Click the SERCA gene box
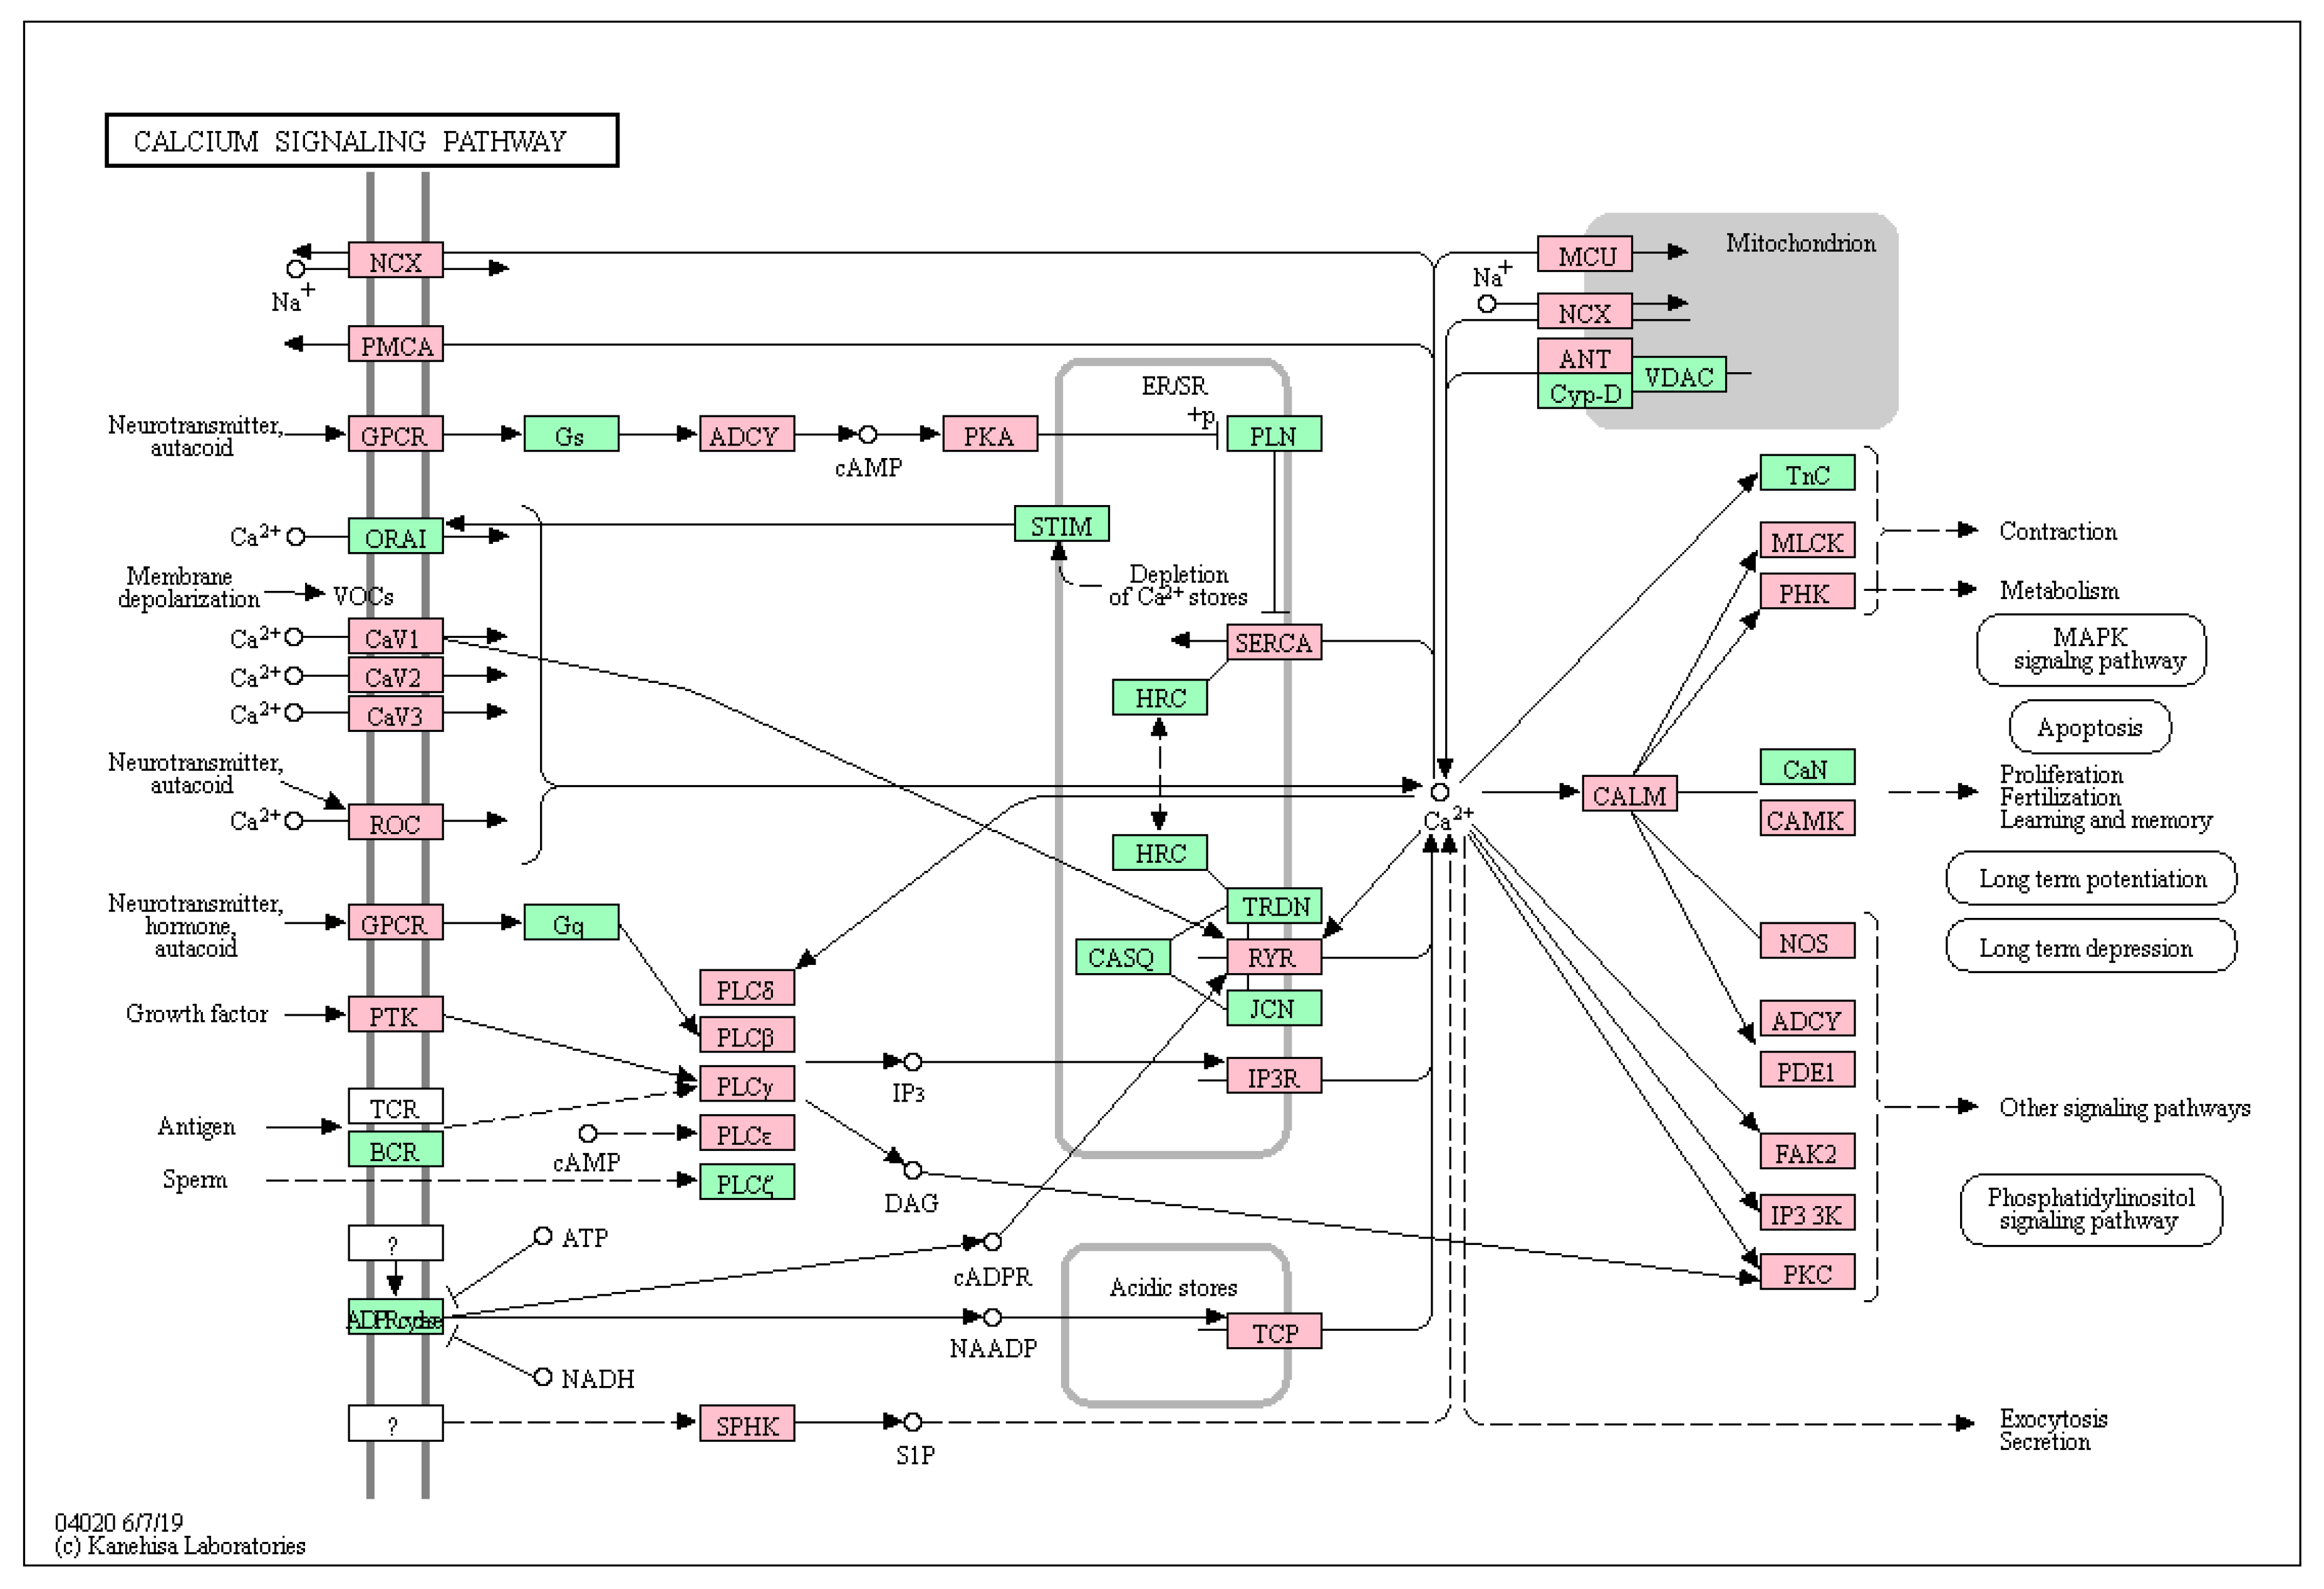2324x1589 pixels. tap(1273, 642)
